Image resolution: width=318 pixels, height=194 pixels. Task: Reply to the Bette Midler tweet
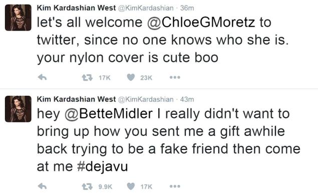pyautogui.click(x=43, y=186)
